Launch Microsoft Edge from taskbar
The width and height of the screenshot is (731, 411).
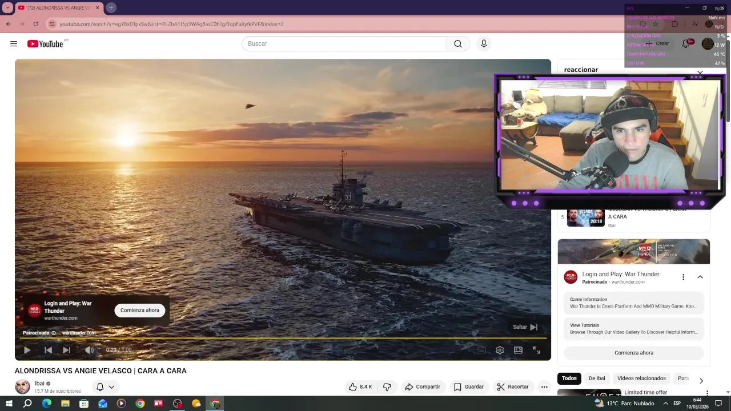click(x=46, y=404)
